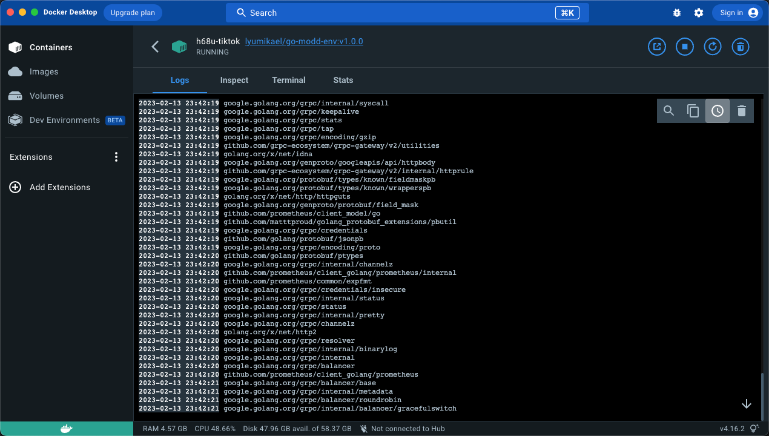Click the Disk 47.96 GB avail. status text

point(297,429)
